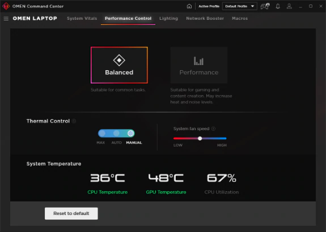The height and width of the screenshot is (232, 326).
Task: Click the Thermal Control heading
Action: point(48,121)
